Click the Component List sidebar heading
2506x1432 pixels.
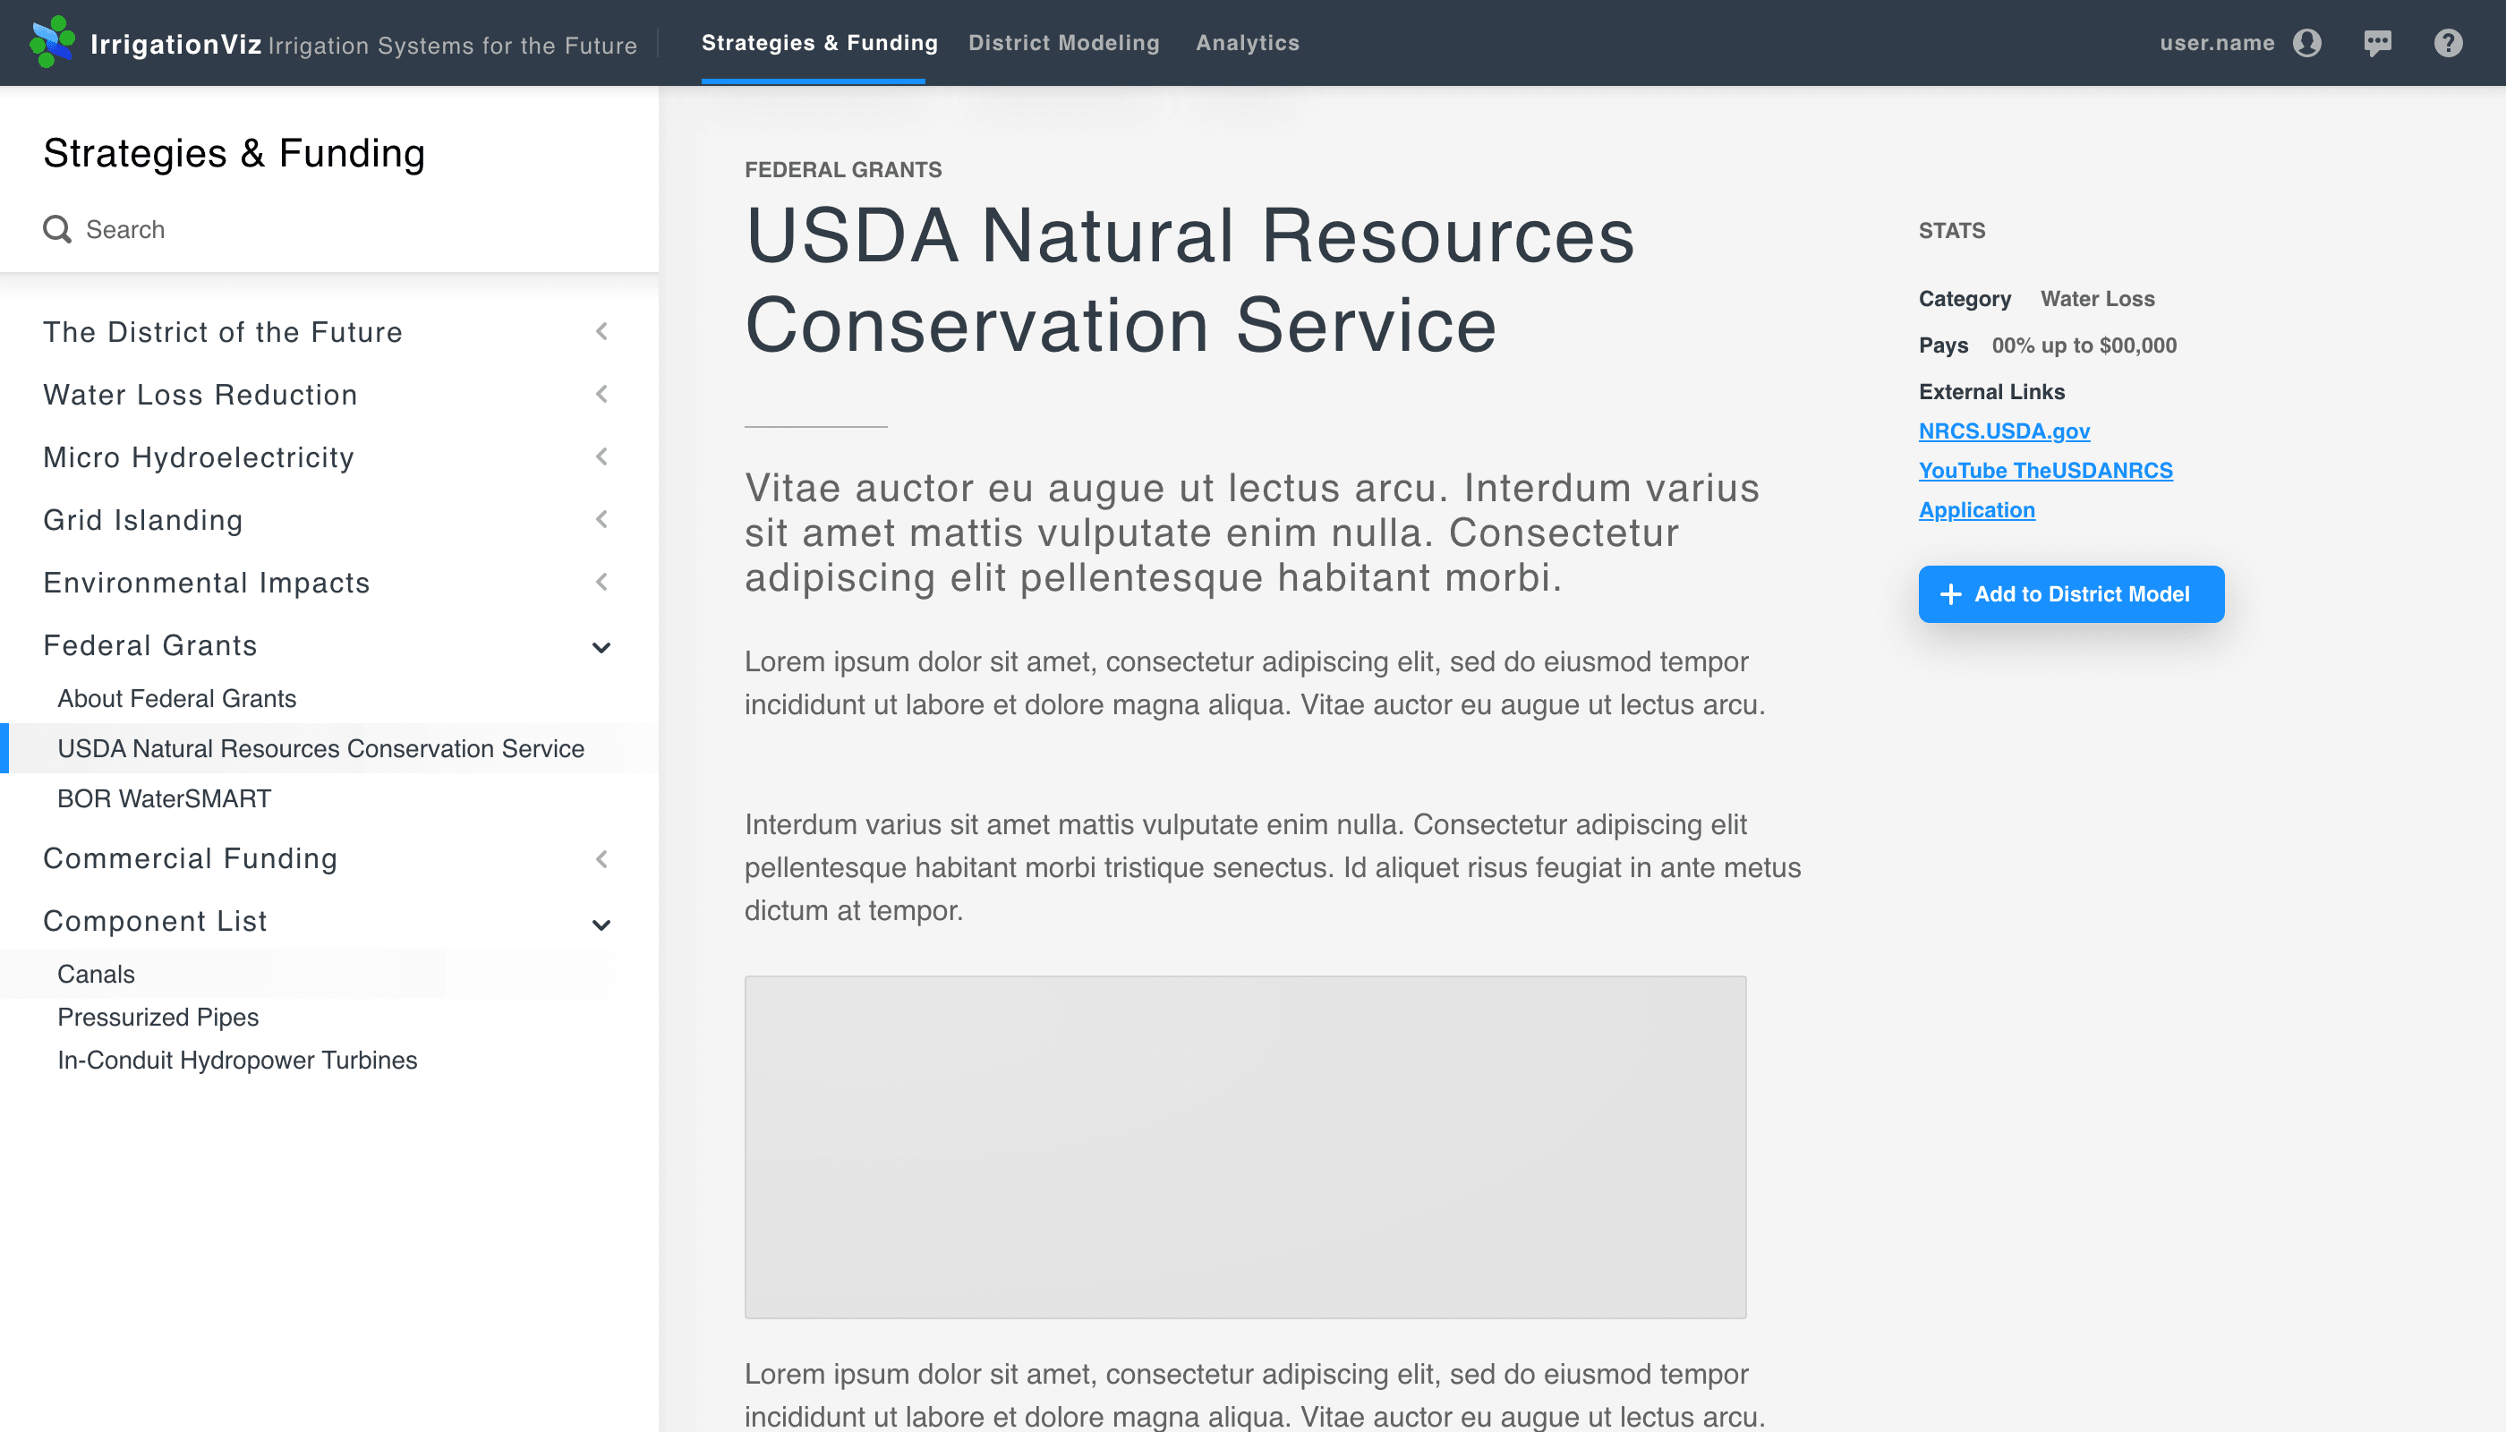[x=155, y=921]
